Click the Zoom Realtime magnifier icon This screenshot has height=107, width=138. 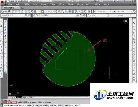click(x=59, y=12)
